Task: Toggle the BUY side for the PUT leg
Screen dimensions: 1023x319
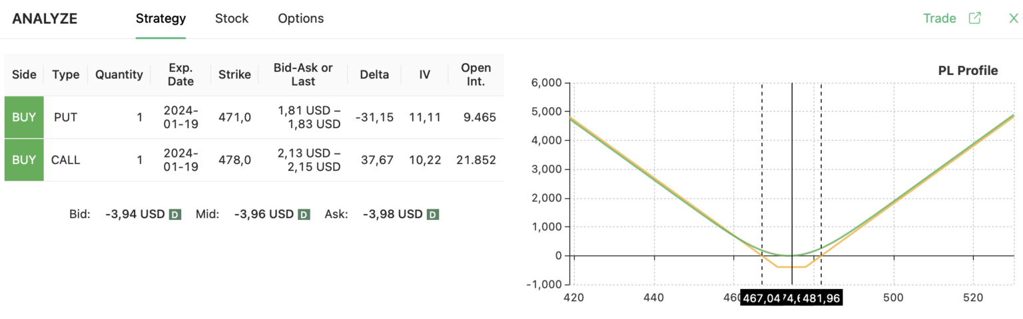Action: (x=24, y=118)
